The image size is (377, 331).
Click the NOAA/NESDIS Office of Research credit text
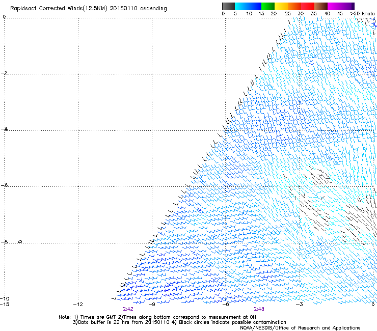300,328
